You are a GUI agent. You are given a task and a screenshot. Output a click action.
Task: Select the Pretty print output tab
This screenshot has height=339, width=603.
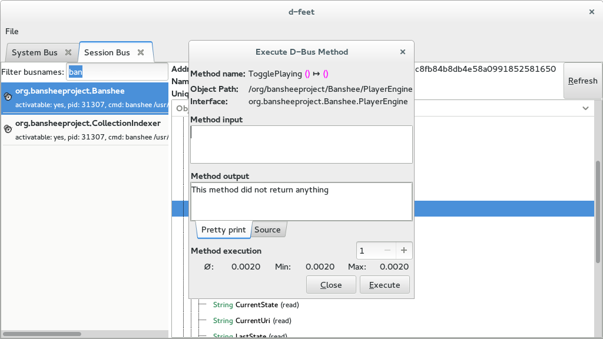(x=223, y=230)
